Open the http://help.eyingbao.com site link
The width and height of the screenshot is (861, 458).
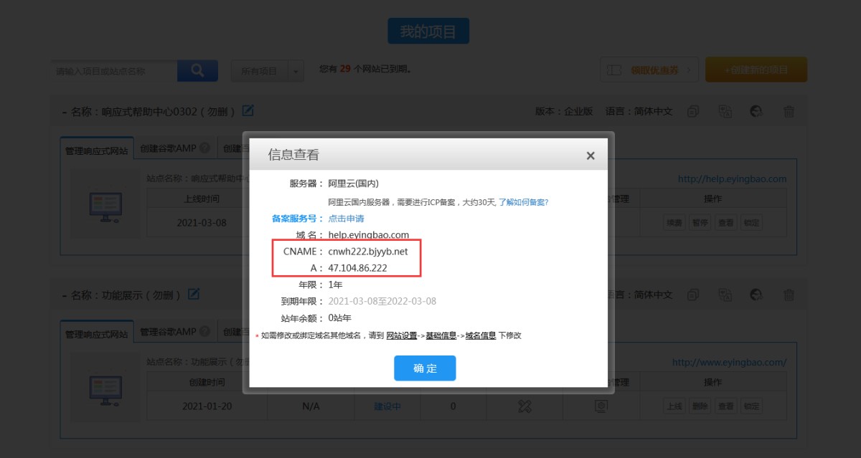tap(732, 179)
